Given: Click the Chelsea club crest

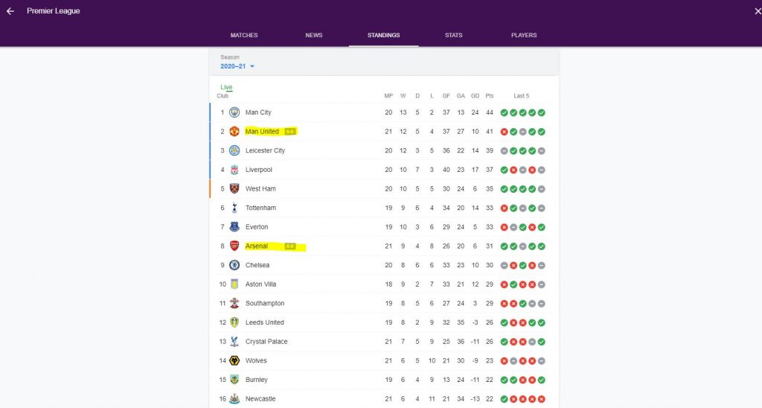Looking at the screenshot, I should [234, 265].
